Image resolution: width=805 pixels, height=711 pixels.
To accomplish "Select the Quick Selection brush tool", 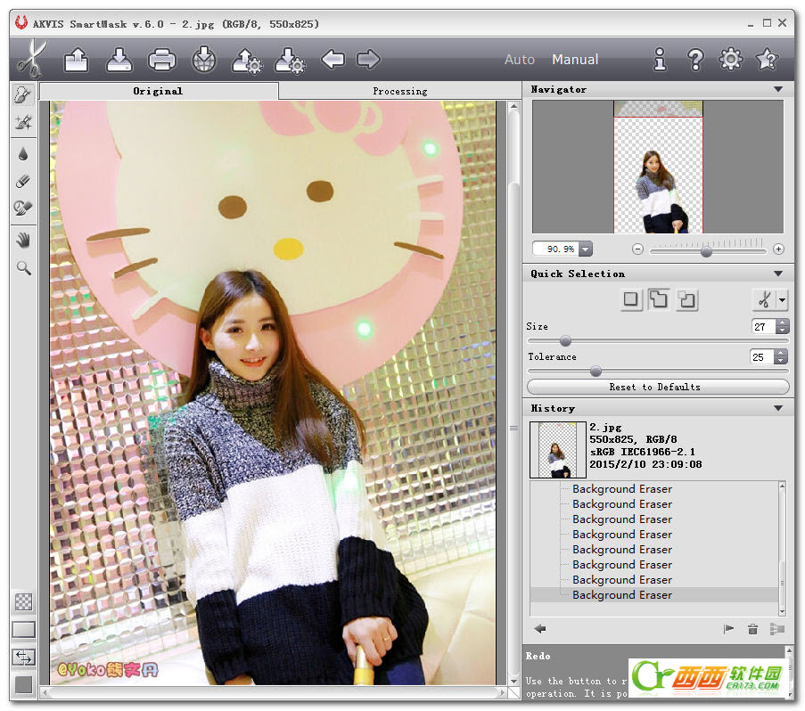I will point(23,94).
